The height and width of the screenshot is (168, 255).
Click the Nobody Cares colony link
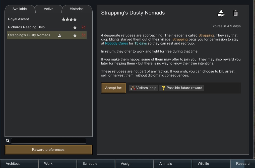click(116, 43)
